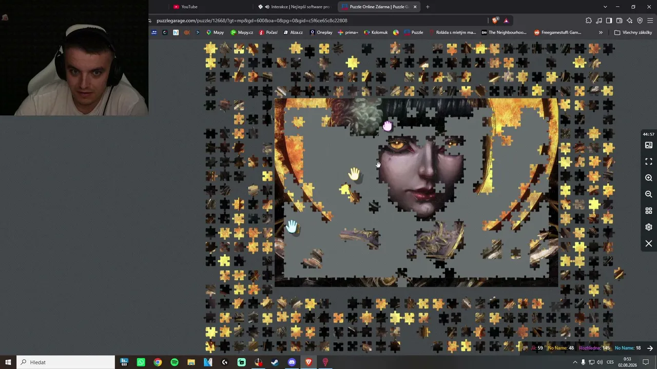Open the Brave Rewards triangle icon
The image size is (657, 369).
click(x=506, y=20)
